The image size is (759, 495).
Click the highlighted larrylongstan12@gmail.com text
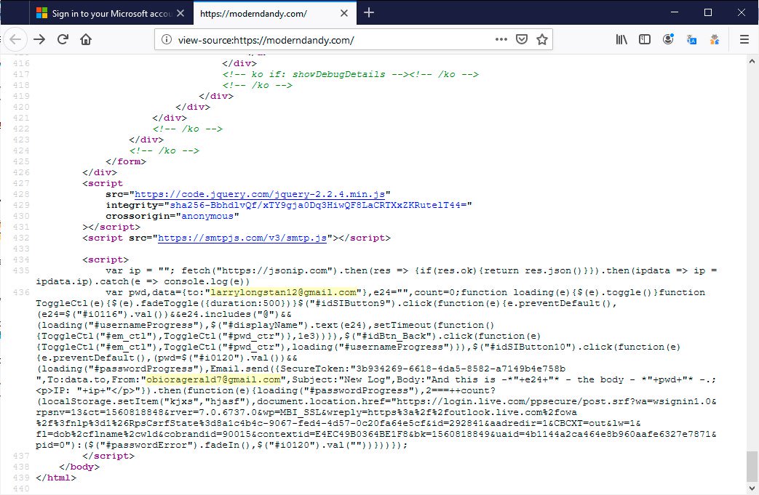tap(284, 292)
